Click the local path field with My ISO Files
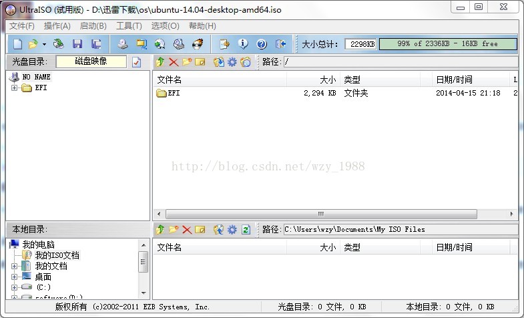 [401, 229]
